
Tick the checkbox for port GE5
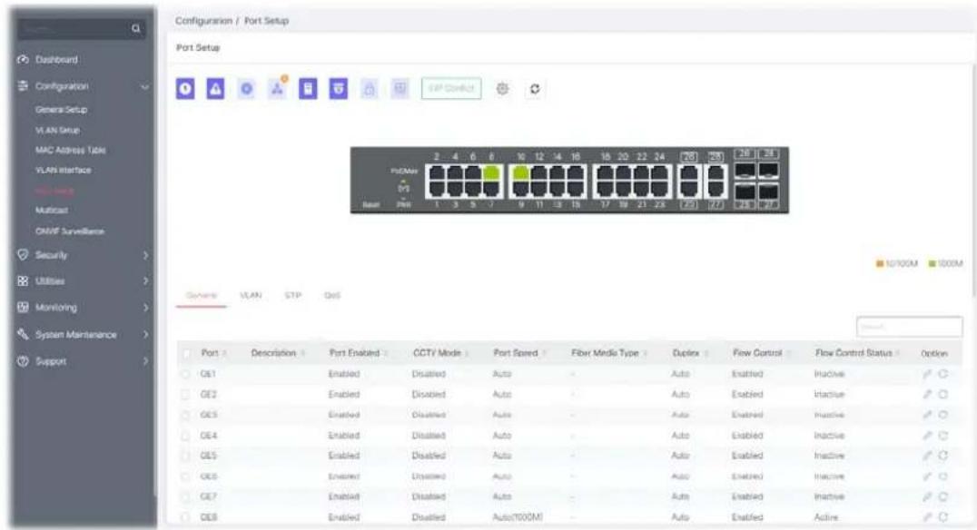pyautogui.click(x=185, y=456)
